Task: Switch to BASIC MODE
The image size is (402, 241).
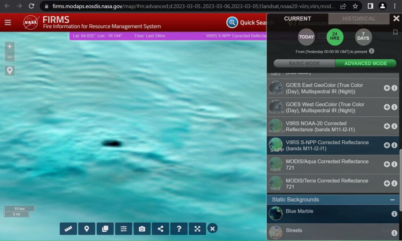Action: click(304, 63)
